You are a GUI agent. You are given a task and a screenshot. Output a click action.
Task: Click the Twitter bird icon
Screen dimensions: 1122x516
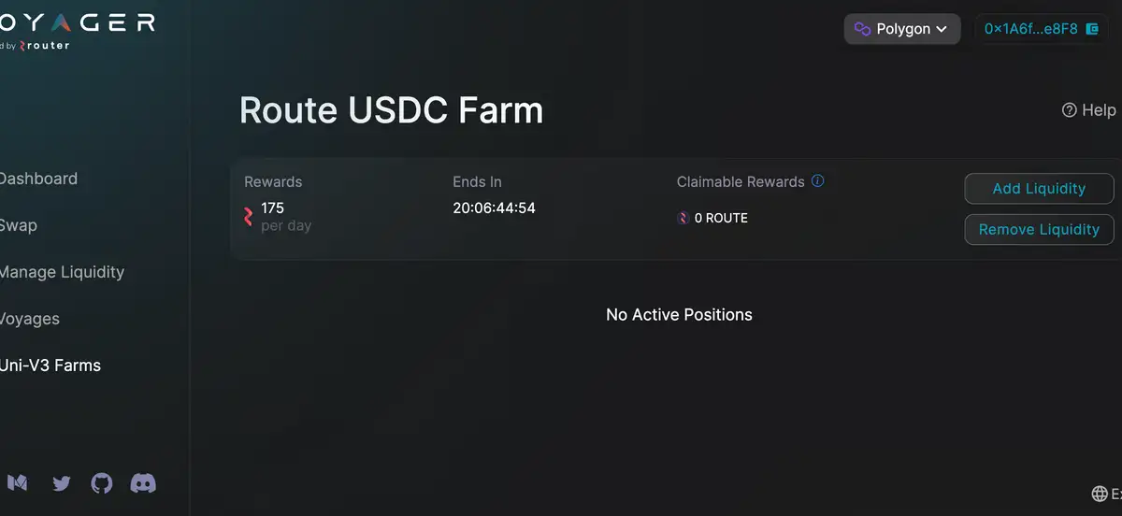62,483
